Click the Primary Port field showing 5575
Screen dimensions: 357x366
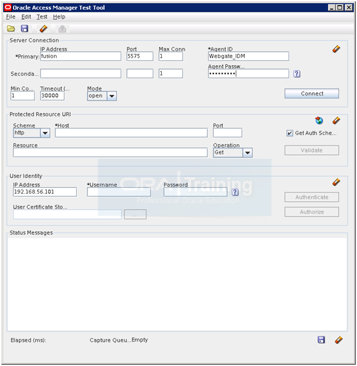[x=140, y=56]
